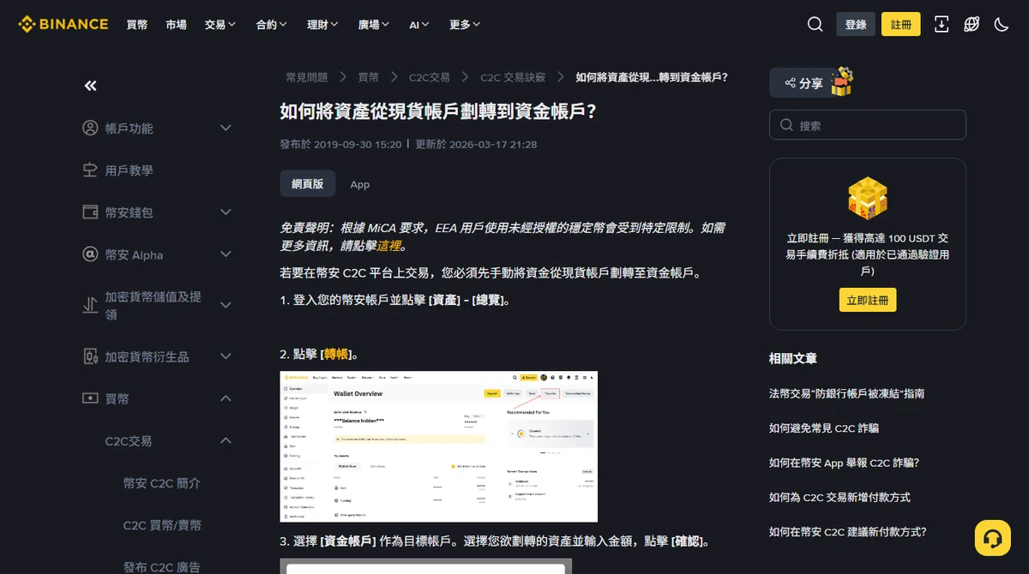Switch to the App tab
This screenshot has height=574, width=1029.
360,184
